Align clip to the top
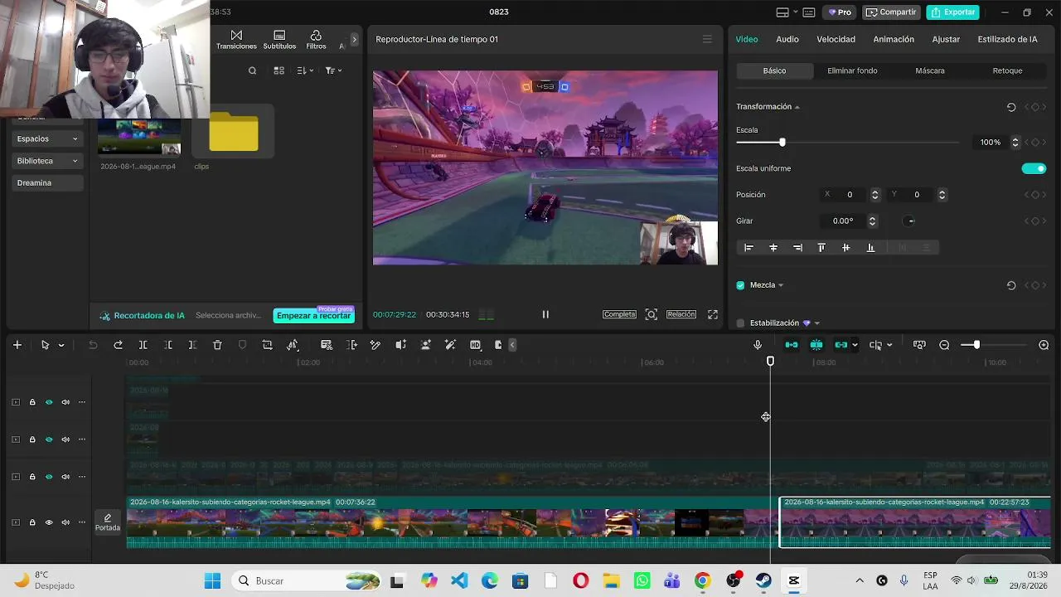The width and height of the screenshot is (1061, 597). coord(821,248)
